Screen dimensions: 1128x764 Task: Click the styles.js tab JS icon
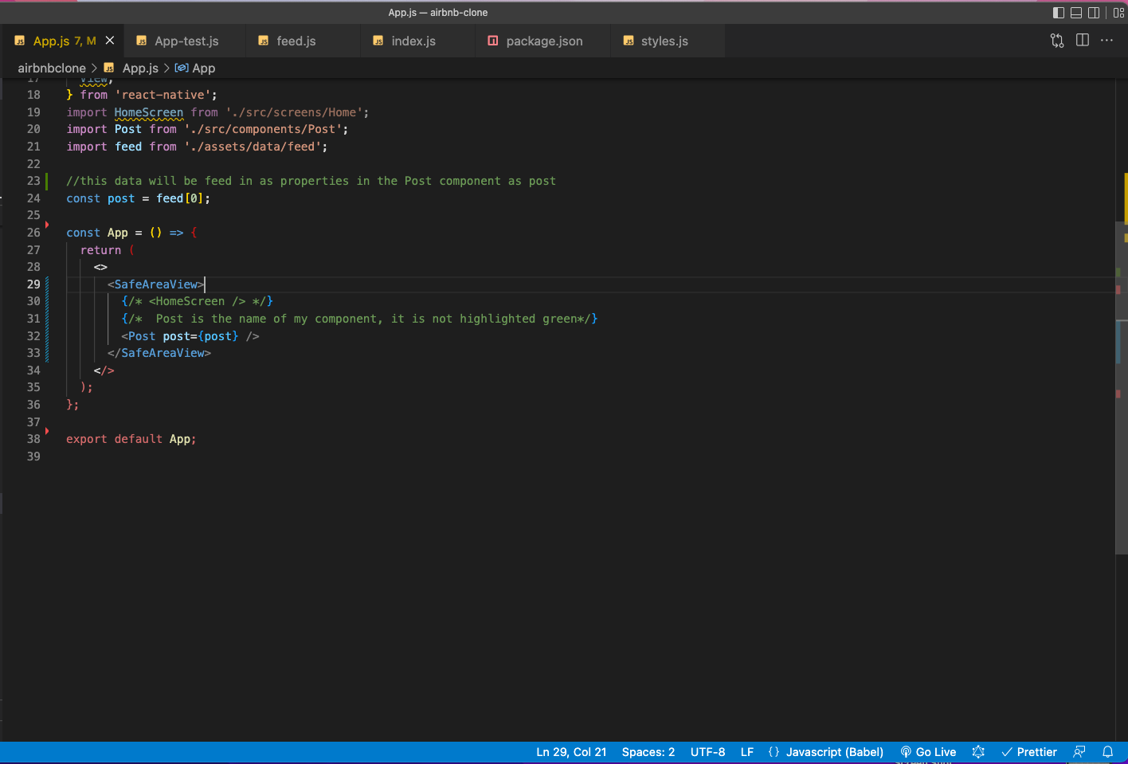point(629,41)
